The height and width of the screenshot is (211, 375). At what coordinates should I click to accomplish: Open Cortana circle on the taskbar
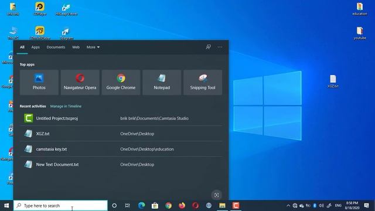click(114, 206)
